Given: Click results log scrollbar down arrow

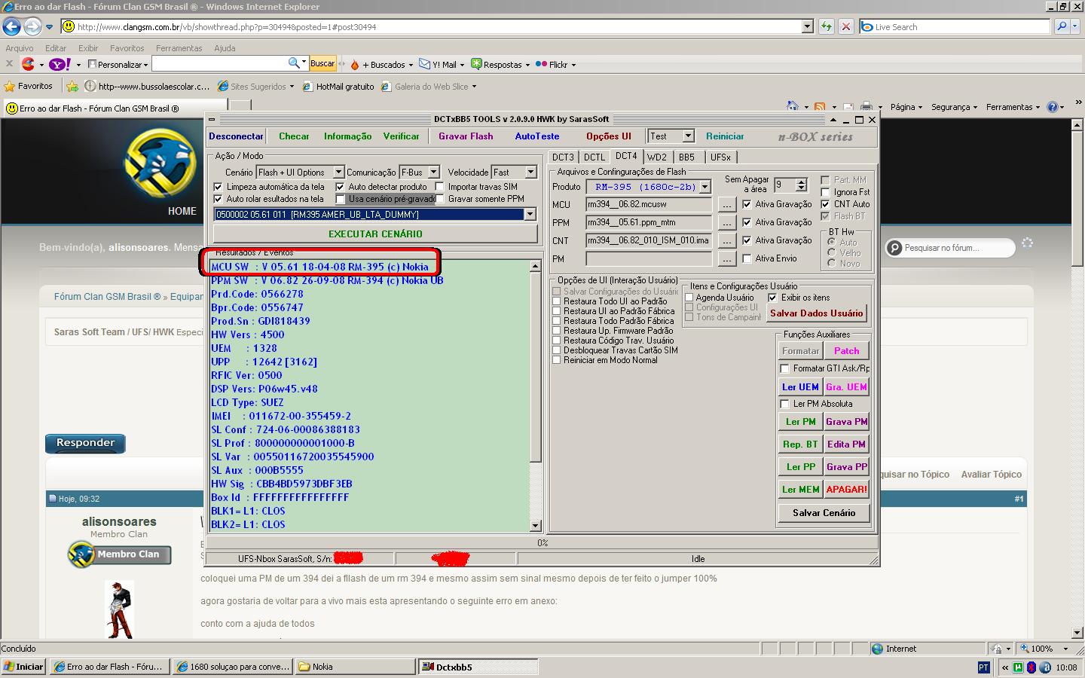Looking at the screenshot, I should point(535,526).
